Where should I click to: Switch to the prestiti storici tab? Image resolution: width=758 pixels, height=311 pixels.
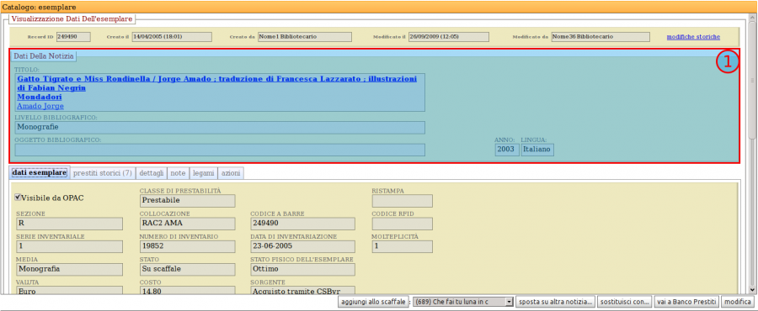point(103,172)
